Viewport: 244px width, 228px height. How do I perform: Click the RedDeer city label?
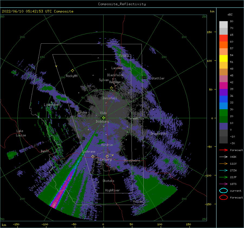point(115,82)
